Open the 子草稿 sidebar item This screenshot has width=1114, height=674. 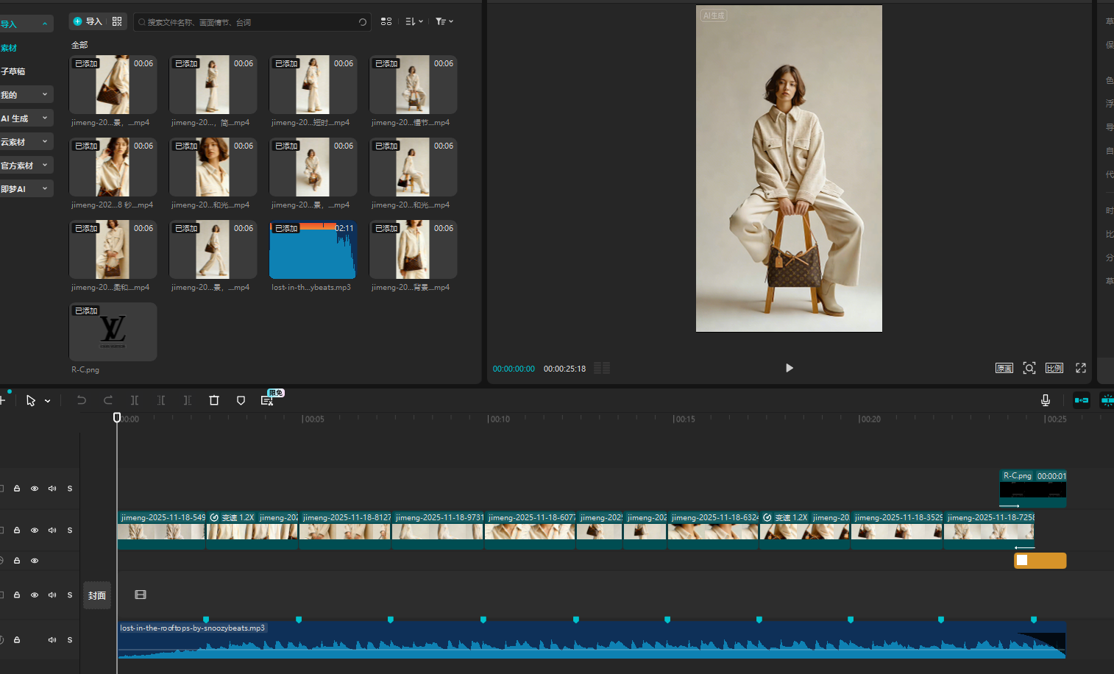pyautogui.click(x=13, y=71)
